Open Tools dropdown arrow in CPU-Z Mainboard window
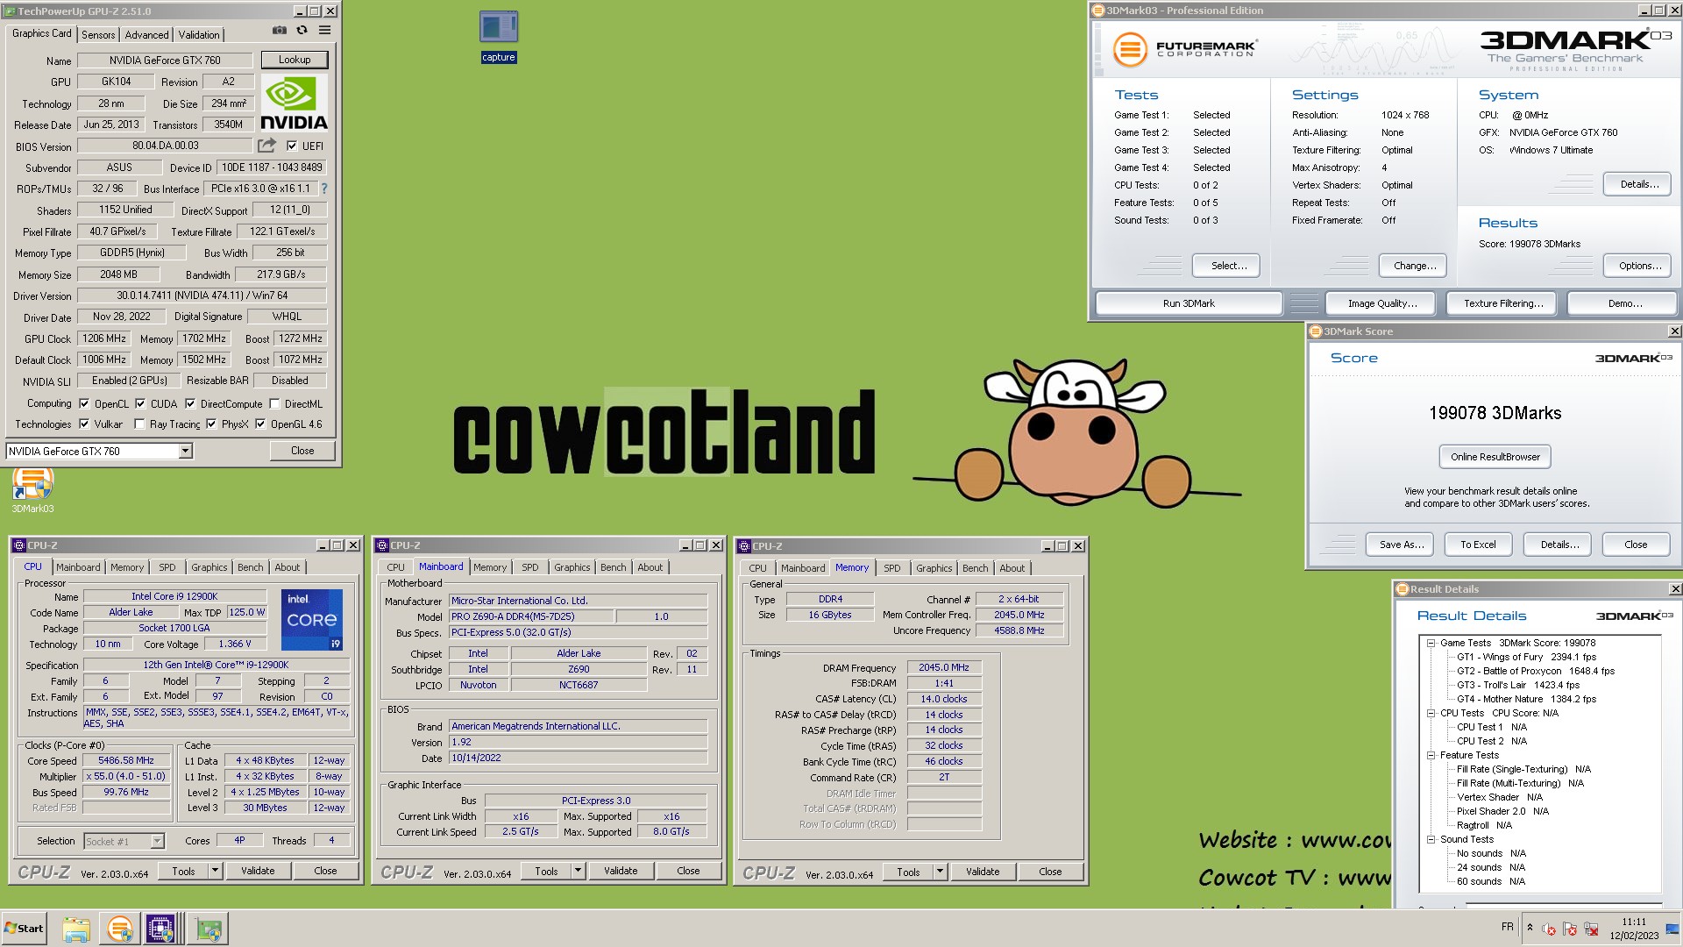1683x947 pixels. click(578, 871)
